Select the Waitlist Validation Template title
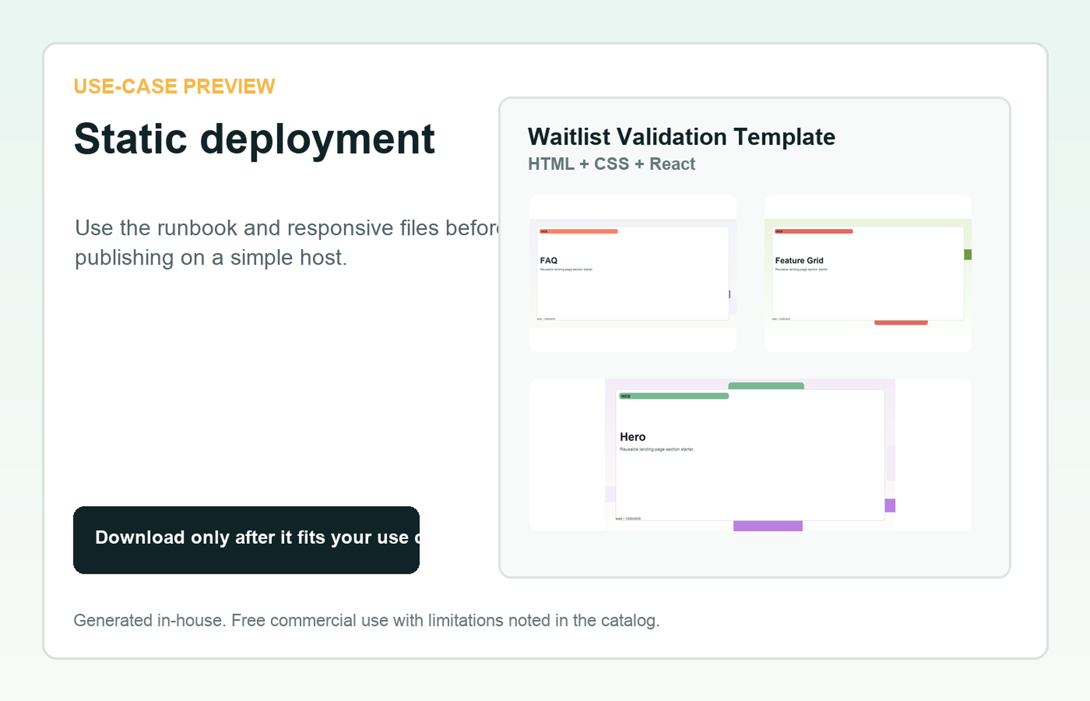The image size is (1090, 701). tap(682, 137)
